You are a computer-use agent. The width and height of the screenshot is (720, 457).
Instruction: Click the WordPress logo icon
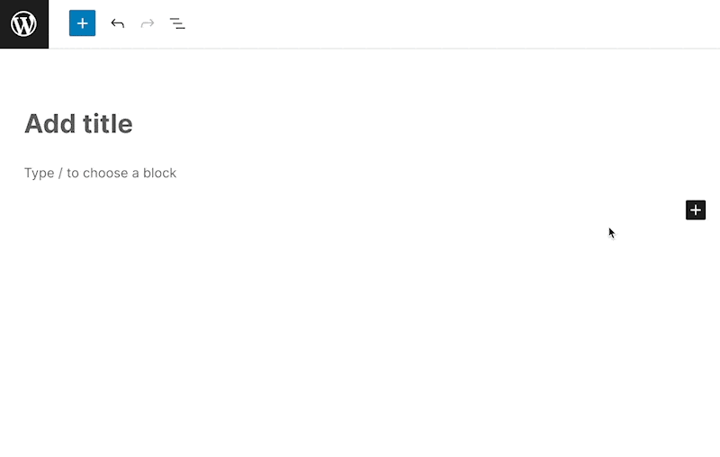pos(23,23)
